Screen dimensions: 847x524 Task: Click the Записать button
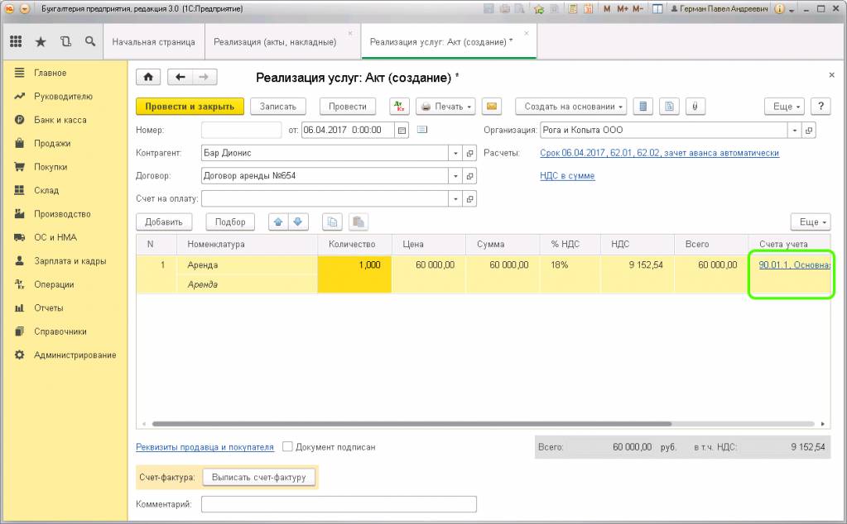click(277, 106)
